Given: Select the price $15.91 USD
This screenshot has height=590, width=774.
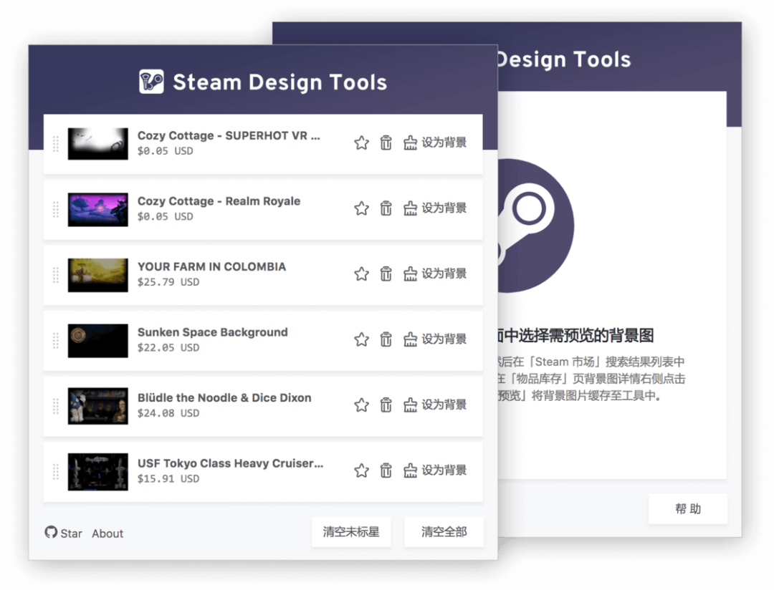Looking at the screenshot, I should [168, 479].
